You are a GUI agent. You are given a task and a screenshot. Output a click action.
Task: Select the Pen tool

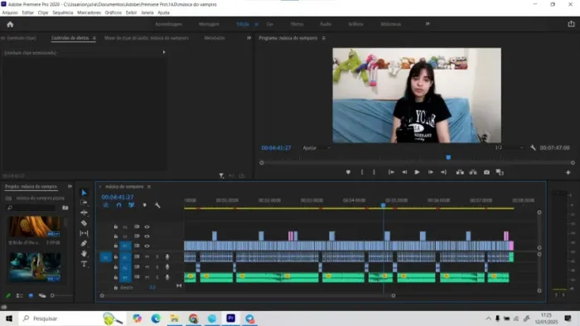click(x=84, y=243)
